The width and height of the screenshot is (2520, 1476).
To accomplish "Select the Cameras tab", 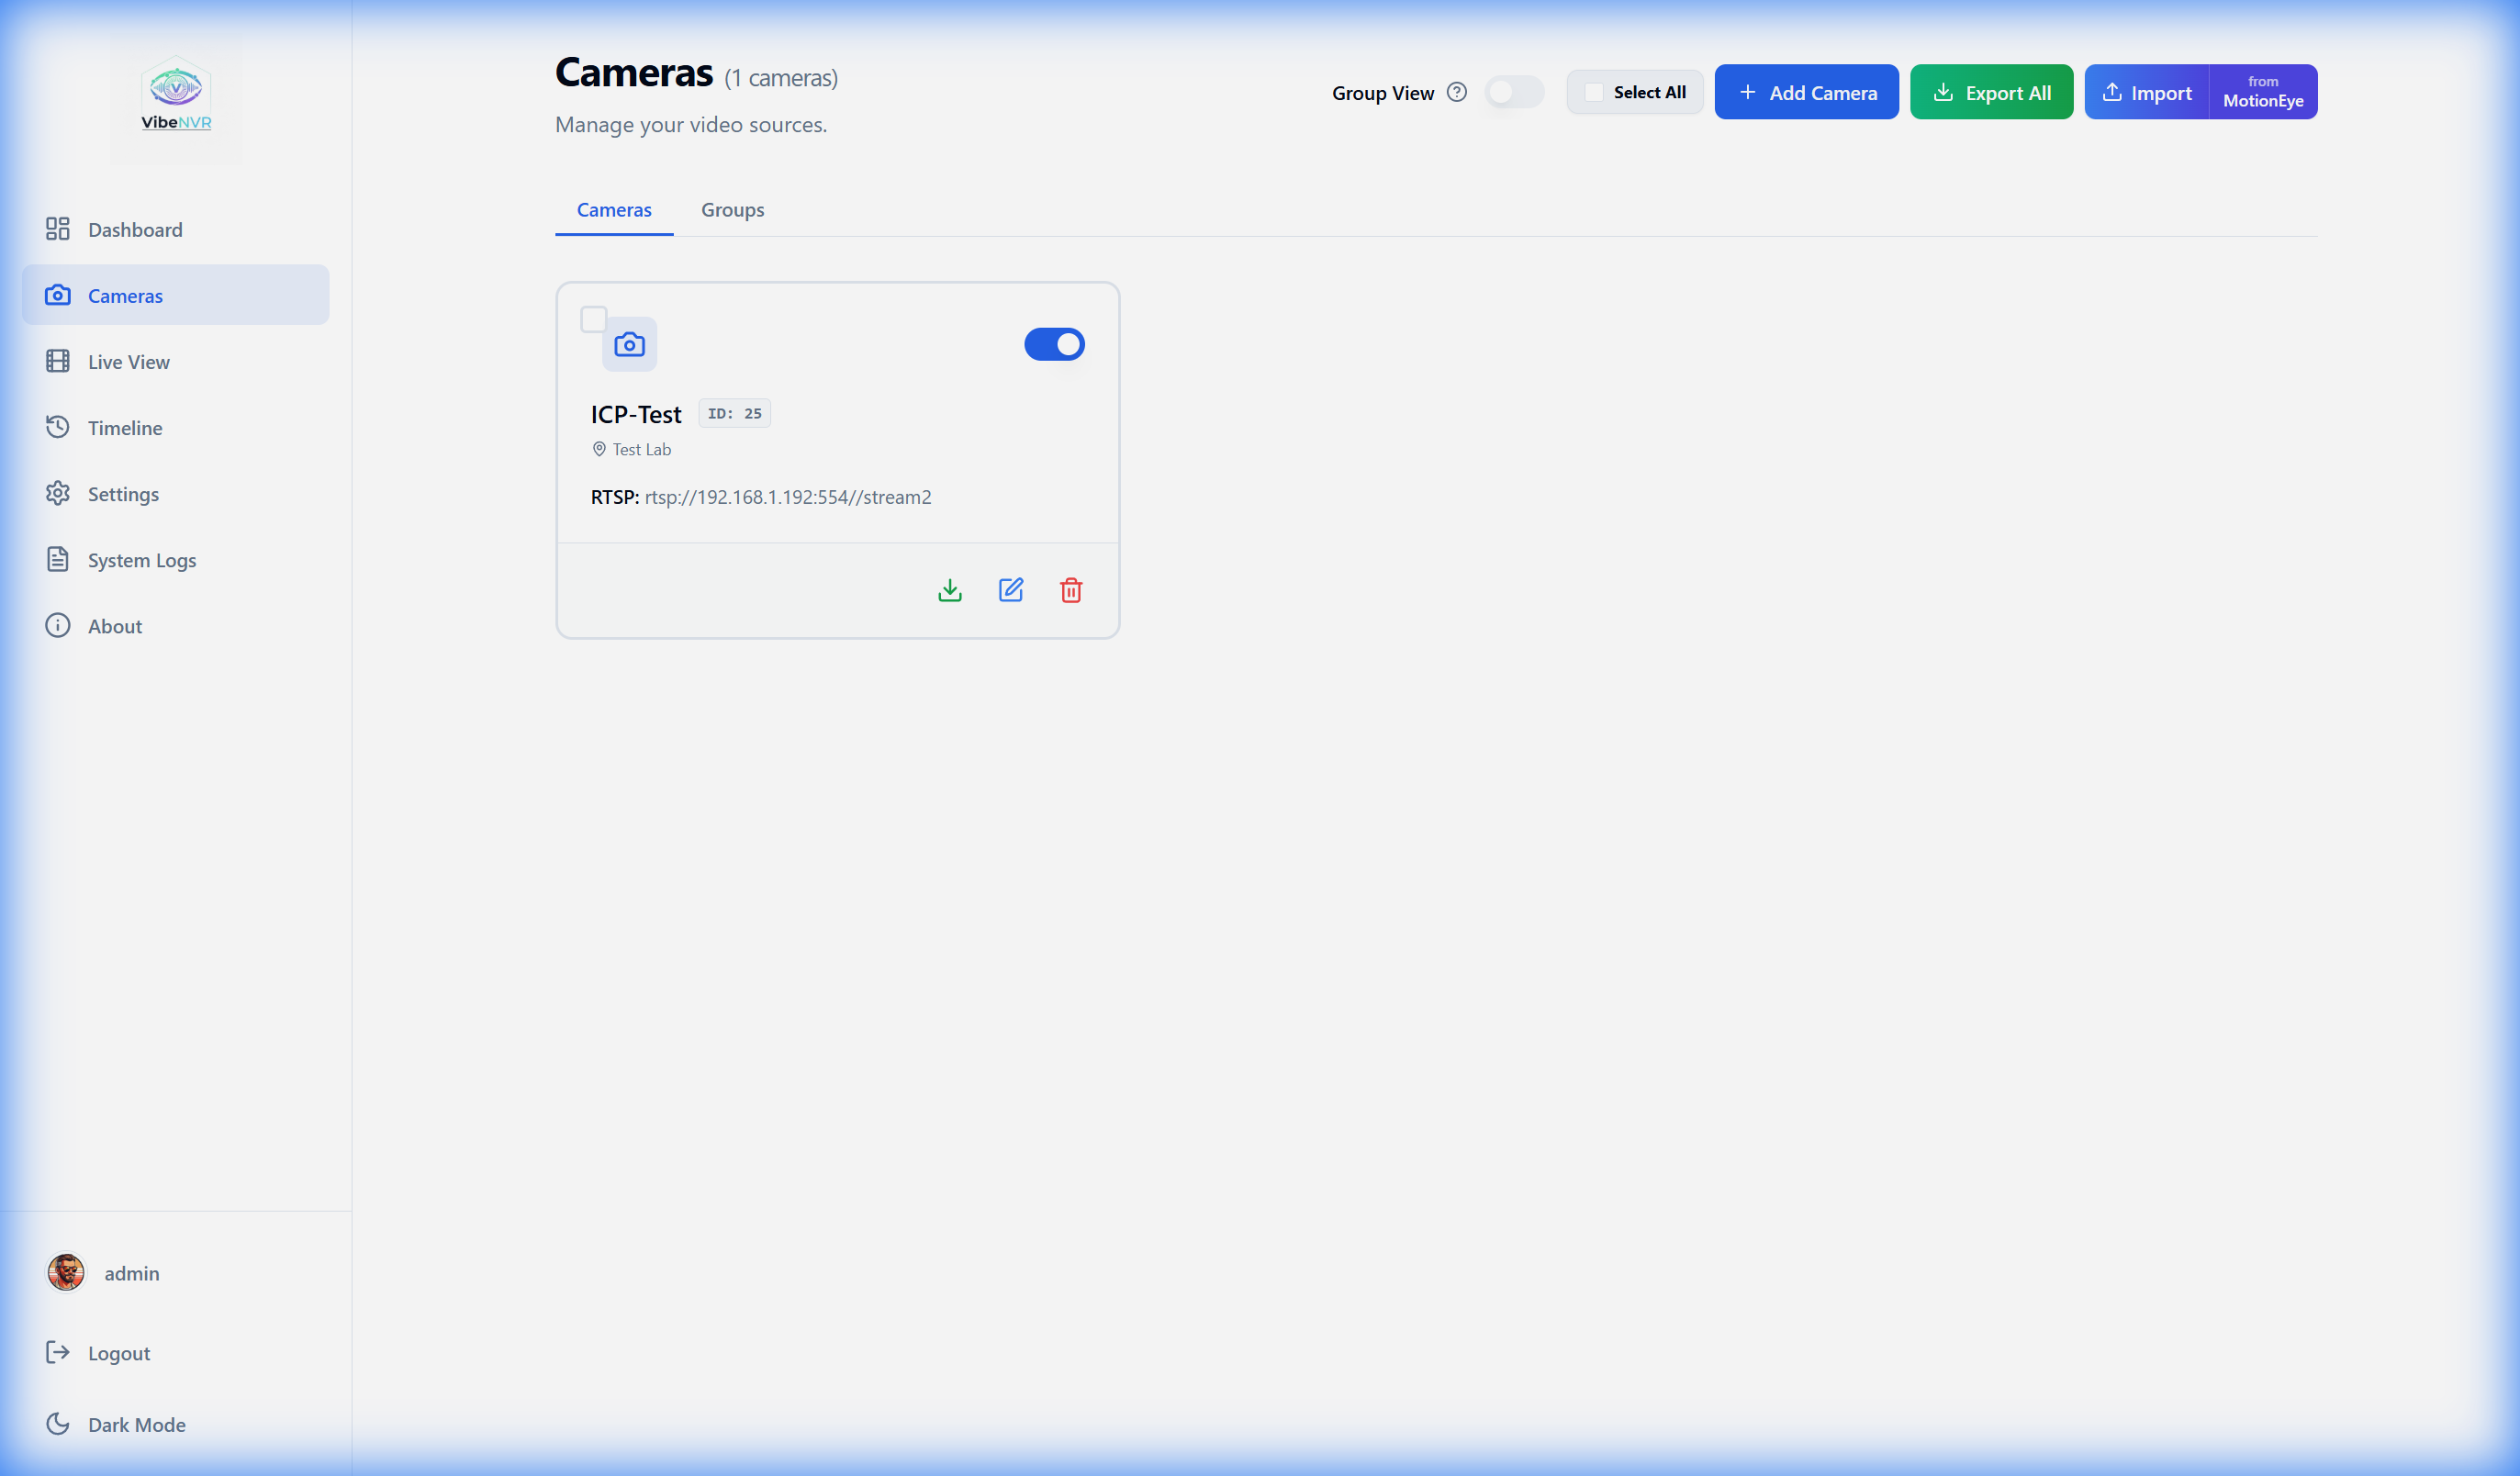I will pyautogui.click(x=614, y=210).
